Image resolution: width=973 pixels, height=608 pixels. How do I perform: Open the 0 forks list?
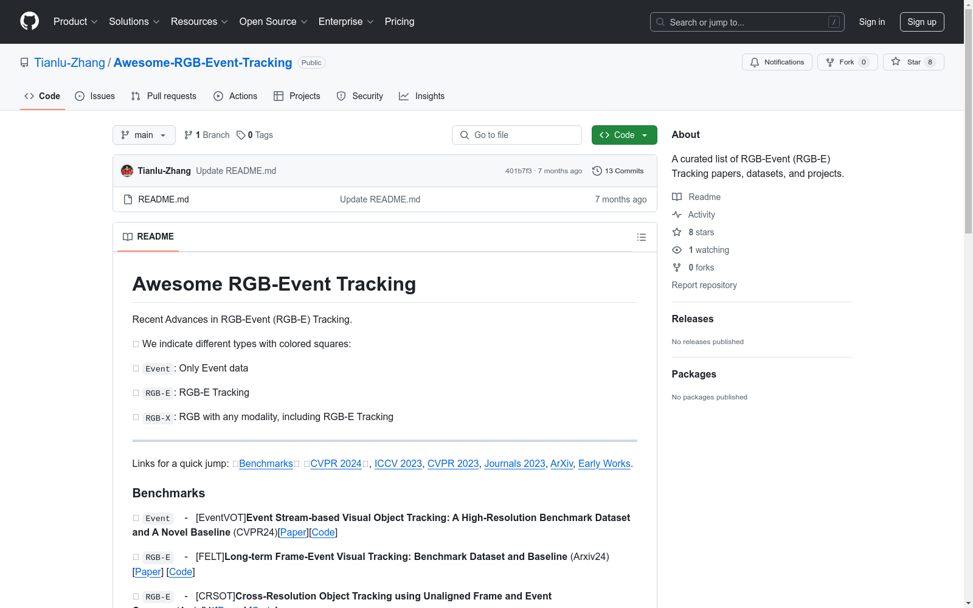pyautogui.click(x=693, y=268)
